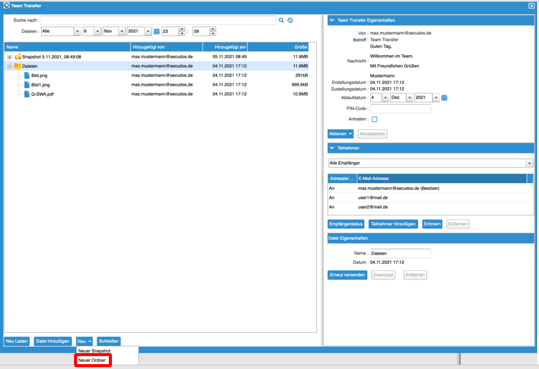
Task: Expand the Snapshot 5.11.2021 tree node
Action: click(9, 57)
